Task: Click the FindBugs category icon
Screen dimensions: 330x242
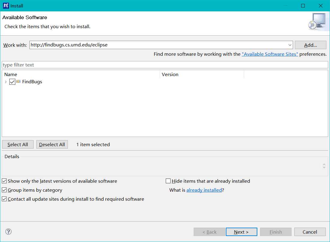Action: coord(18,81)
